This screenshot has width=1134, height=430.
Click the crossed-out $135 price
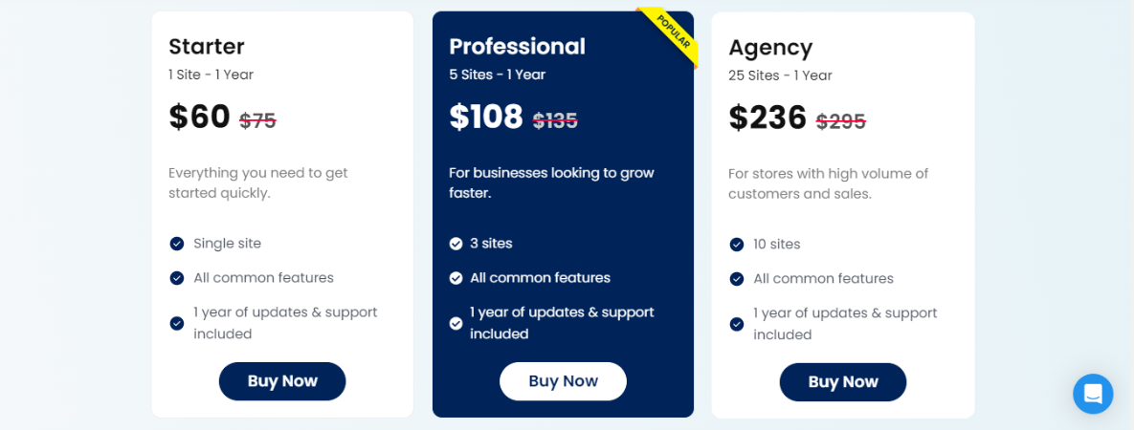[x=555, y=120]
